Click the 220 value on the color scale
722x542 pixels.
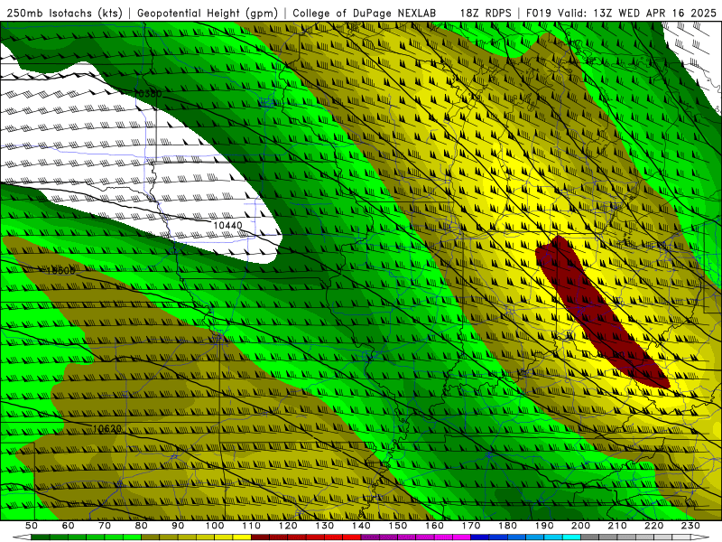pos(653,526)
